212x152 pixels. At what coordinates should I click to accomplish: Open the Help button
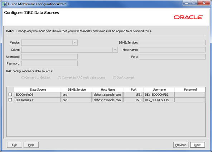31,145
